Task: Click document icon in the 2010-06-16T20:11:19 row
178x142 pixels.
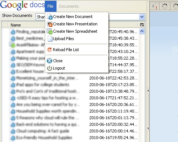Action: (x=13, y=111)
